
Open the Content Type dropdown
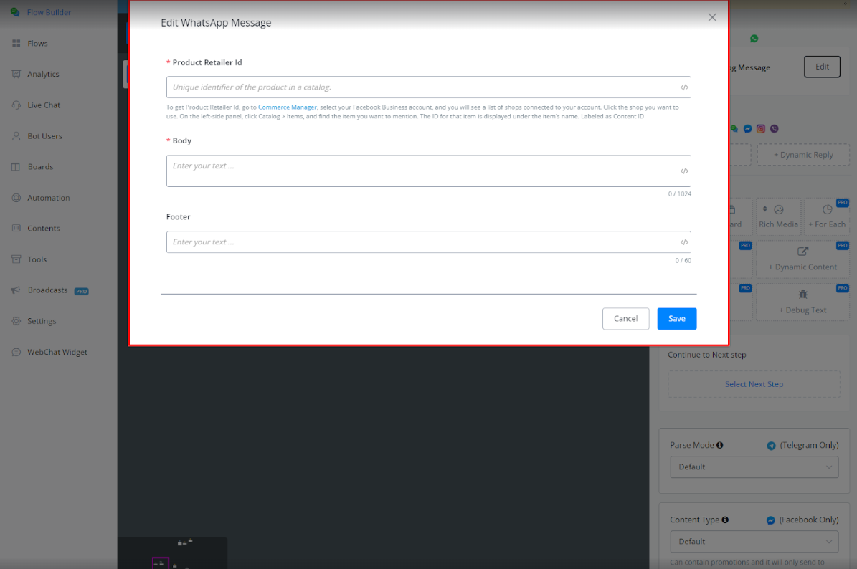pos(754,542)
